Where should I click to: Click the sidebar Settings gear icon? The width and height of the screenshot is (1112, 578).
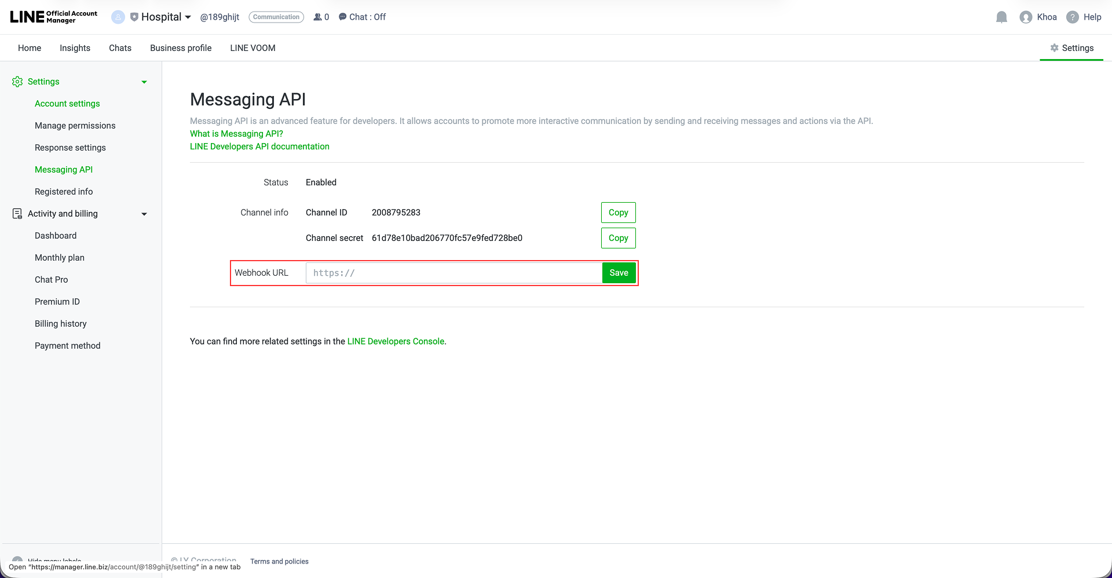(x=17, y=82)
